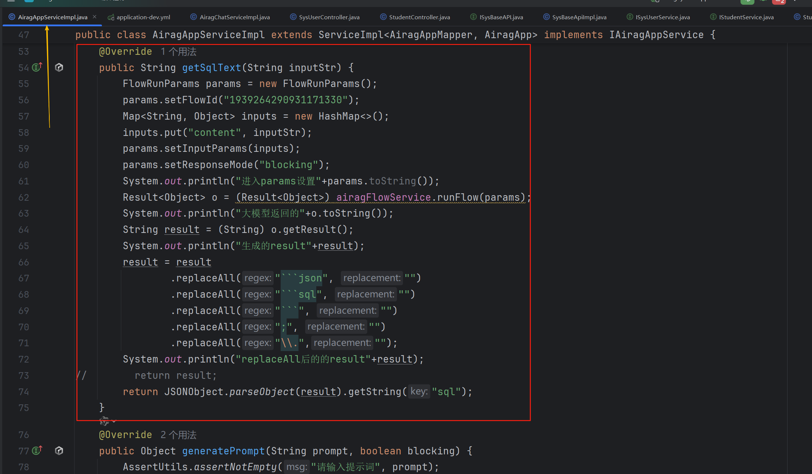
Task: Click the airagFlowService reference on line 62
Action: [383, 197]
